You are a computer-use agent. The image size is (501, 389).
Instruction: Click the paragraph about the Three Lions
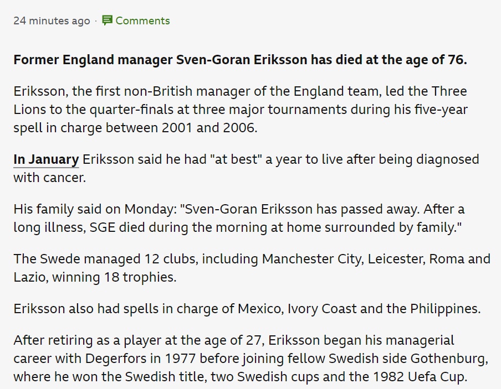point(240,110)
